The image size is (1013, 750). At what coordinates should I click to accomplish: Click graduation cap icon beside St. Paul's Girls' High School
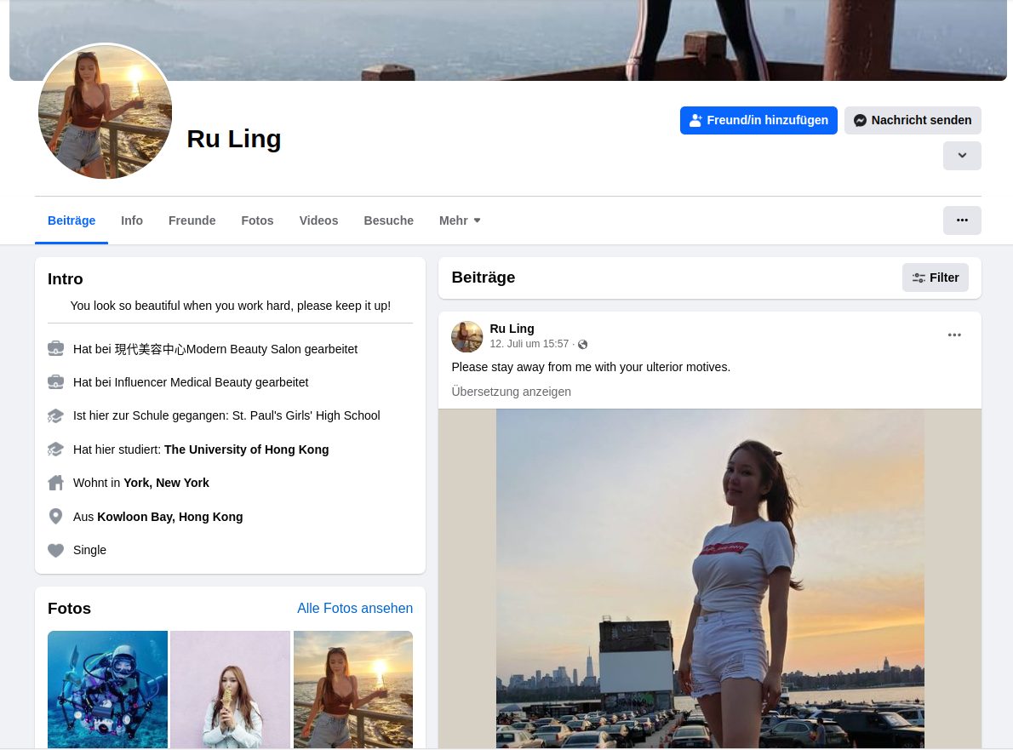[55, 416]
